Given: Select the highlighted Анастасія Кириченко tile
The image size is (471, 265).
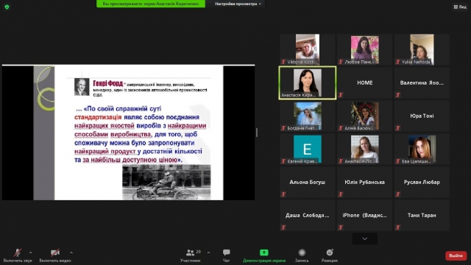Looking at the screenshot, I should click(x=308, y=83).
